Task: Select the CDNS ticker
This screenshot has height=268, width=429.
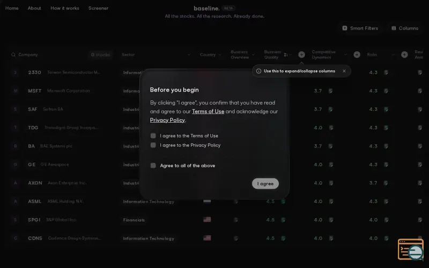Action: (35, 239)
